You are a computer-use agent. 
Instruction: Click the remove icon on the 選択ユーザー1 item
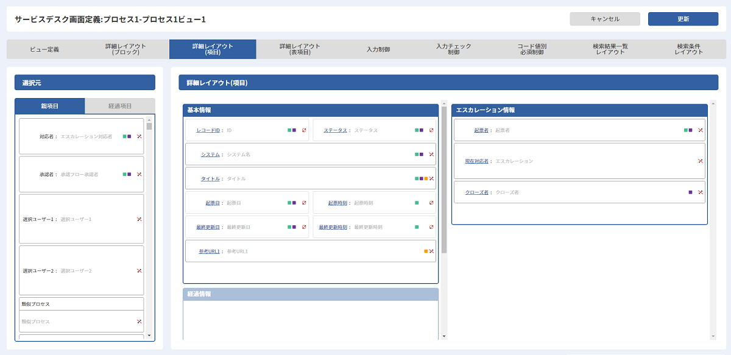(x=139, y=219)
